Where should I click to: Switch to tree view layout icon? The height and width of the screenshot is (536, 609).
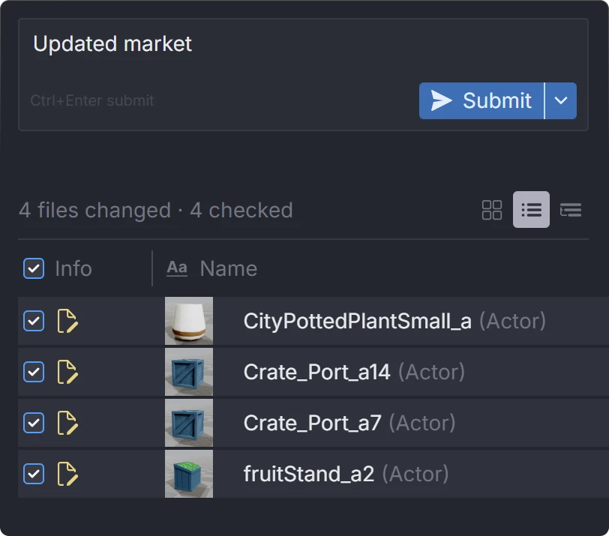tap(571, 210)
